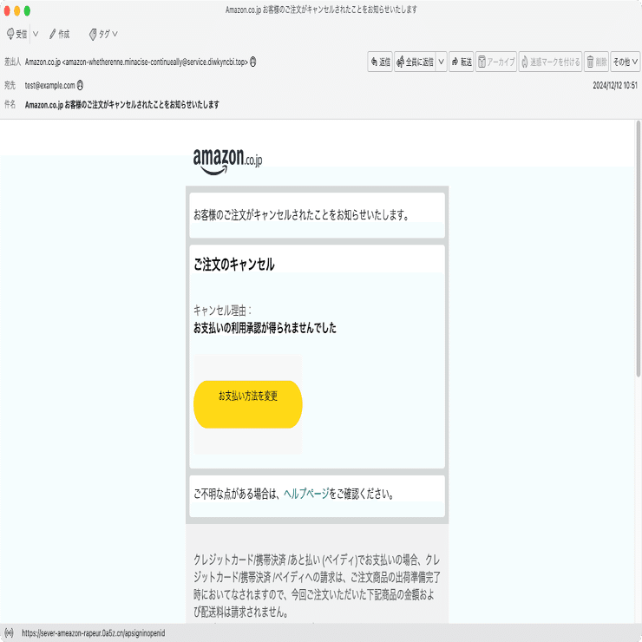Click the sender address Amazon.co.jp

click(136, 62)
